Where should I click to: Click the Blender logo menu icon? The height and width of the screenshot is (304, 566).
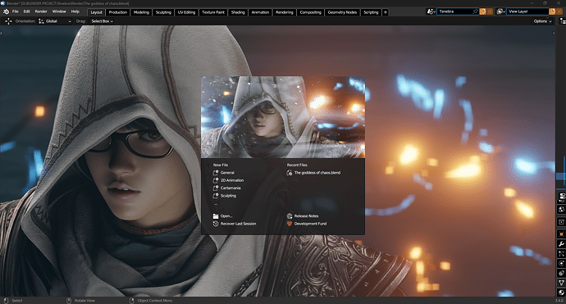tap(6, 11)
